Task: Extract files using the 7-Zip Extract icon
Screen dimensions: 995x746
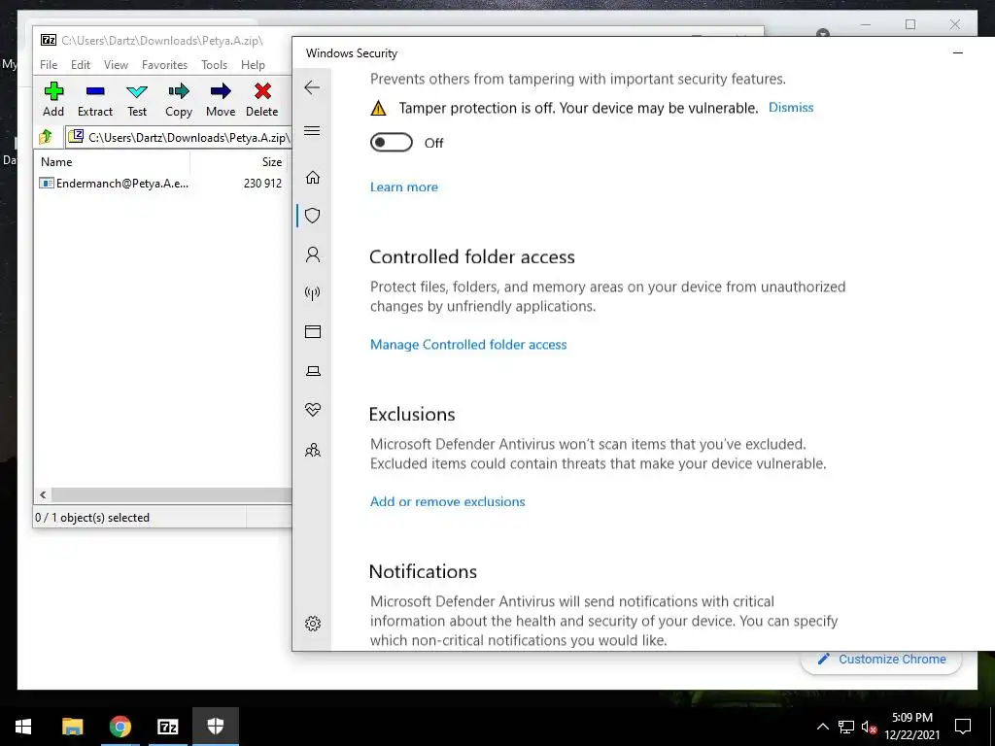Action: click(x=95, y=100)
